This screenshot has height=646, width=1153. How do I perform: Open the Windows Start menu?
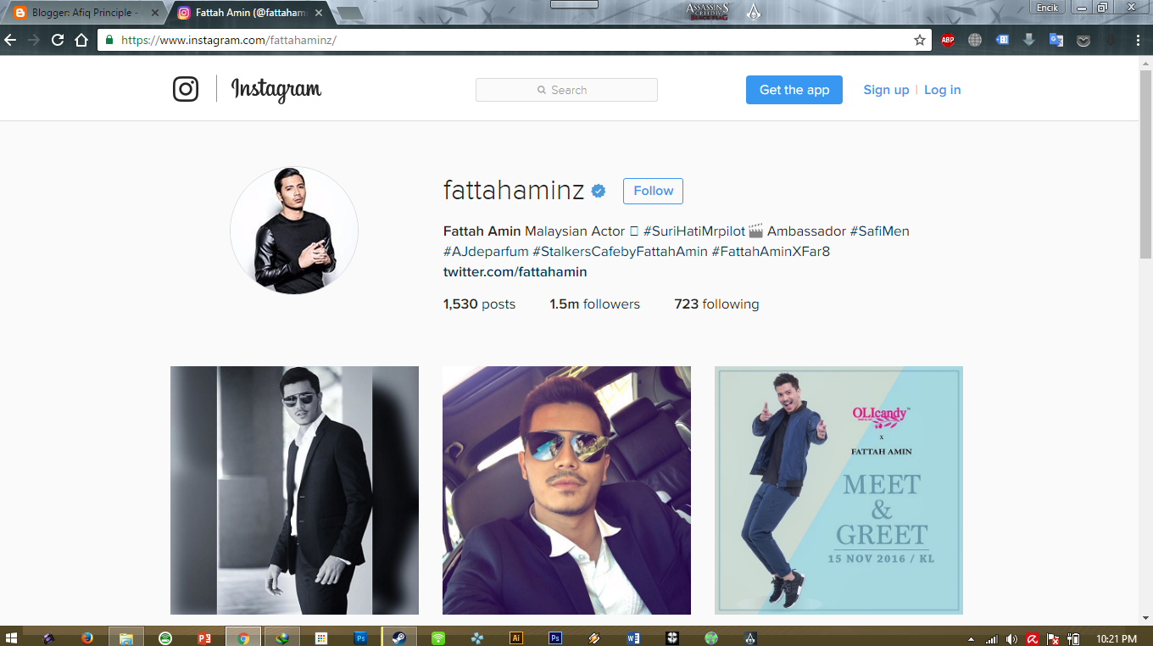[12, 638]
